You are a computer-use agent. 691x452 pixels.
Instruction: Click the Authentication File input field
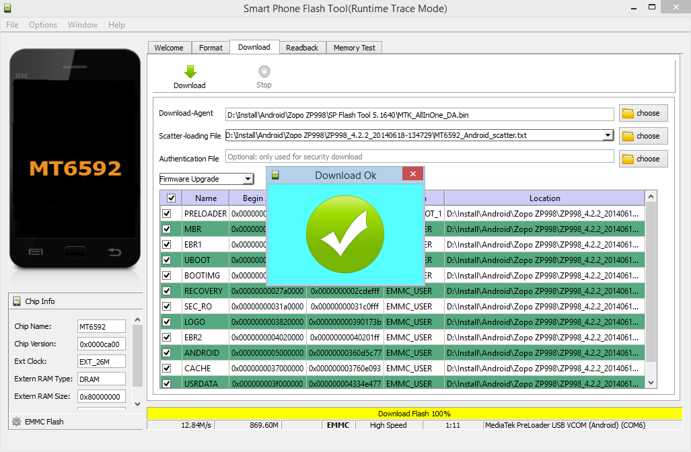tap(420, 157)
